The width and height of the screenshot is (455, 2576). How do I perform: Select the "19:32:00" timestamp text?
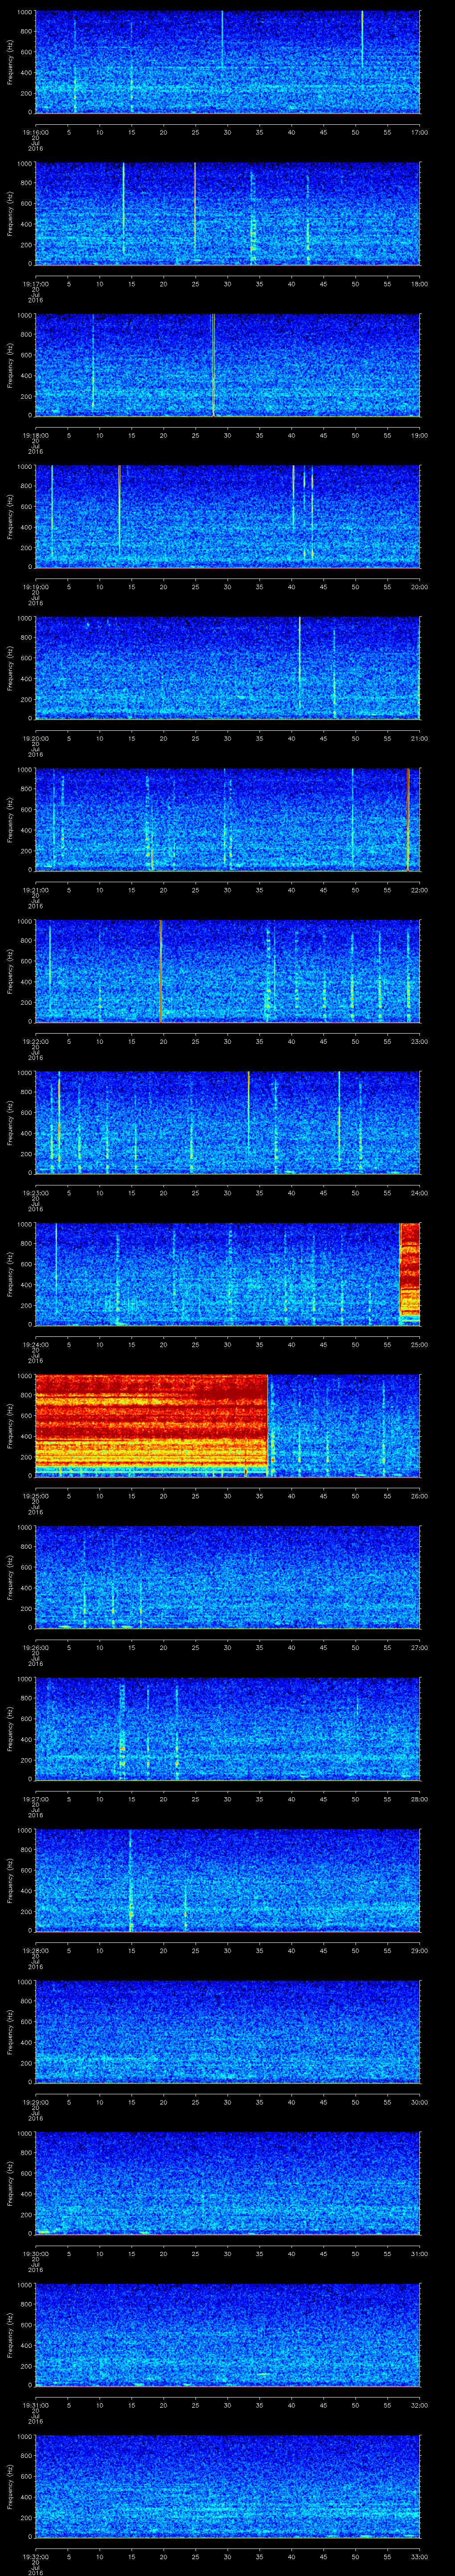coord(35,2556)
